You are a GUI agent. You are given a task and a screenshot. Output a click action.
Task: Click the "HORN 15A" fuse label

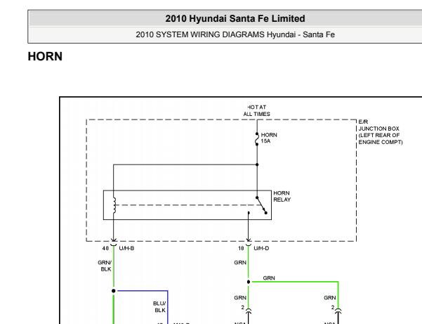(x=269, y=138)
